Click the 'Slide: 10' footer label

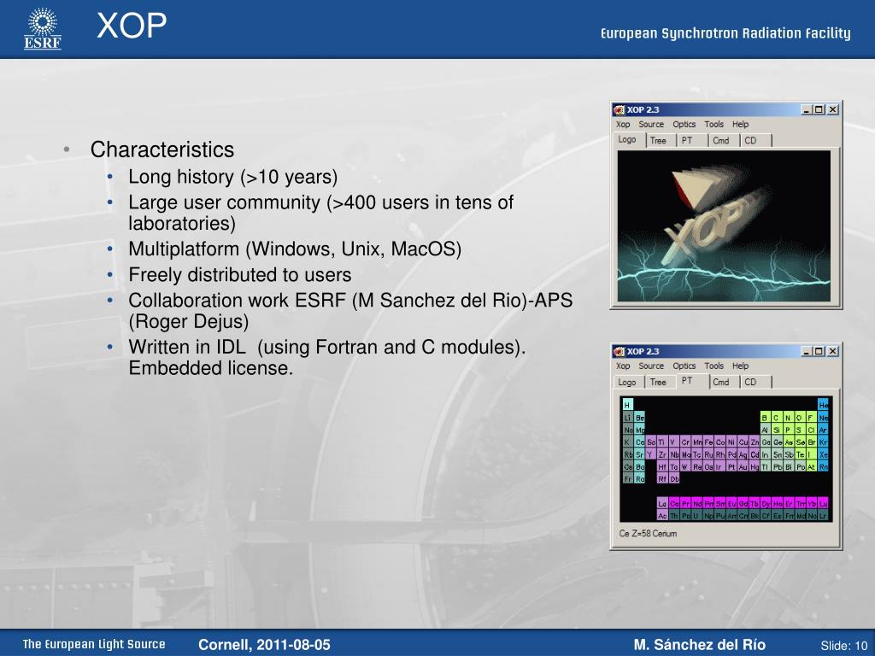(843, 646)
